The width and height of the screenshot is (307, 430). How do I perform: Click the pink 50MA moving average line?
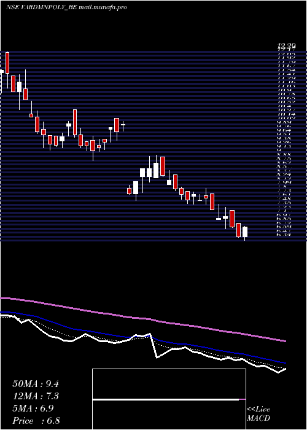pyautogui.click(x=142, y=318)
